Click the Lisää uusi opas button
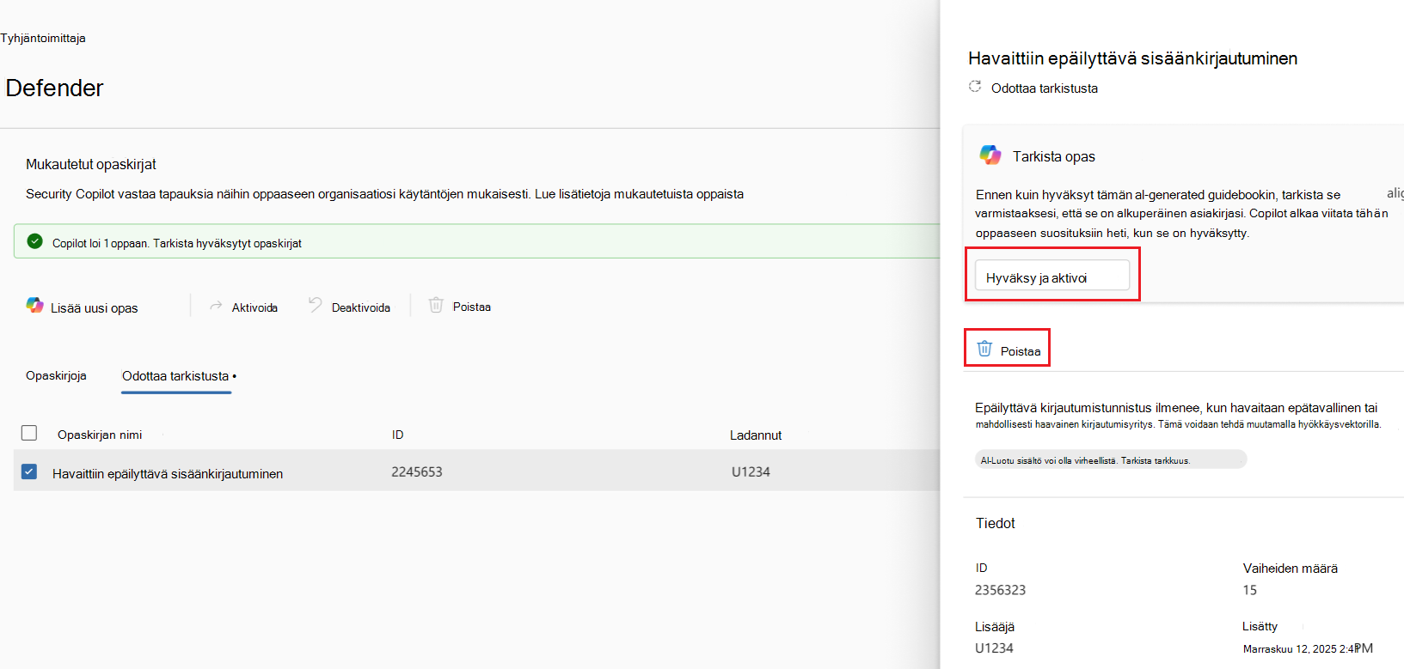The image size is (1404, 669). point(83,307)
